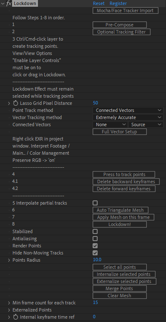Expand Min frame count for each track

click(x=9, y=303)
